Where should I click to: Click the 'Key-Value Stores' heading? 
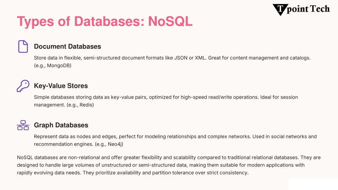61,86
